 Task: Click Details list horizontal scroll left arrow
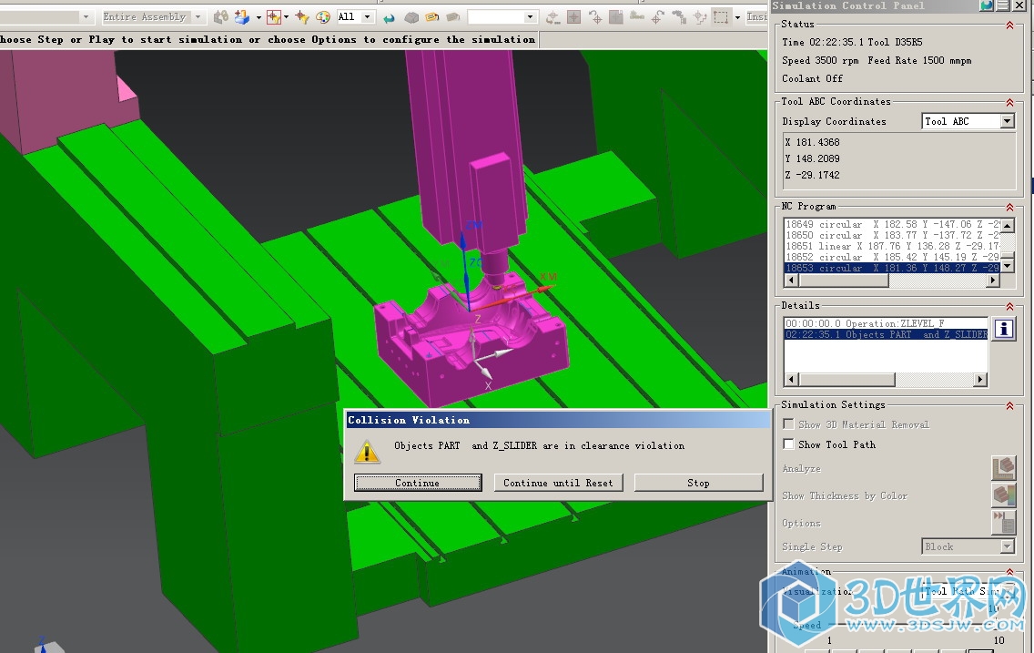pos(791,379)
